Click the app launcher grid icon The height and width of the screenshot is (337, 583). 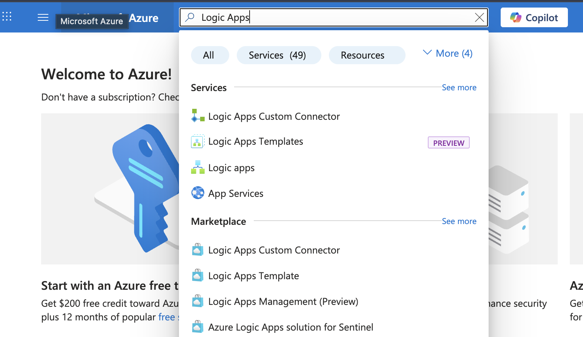[7, 16]
